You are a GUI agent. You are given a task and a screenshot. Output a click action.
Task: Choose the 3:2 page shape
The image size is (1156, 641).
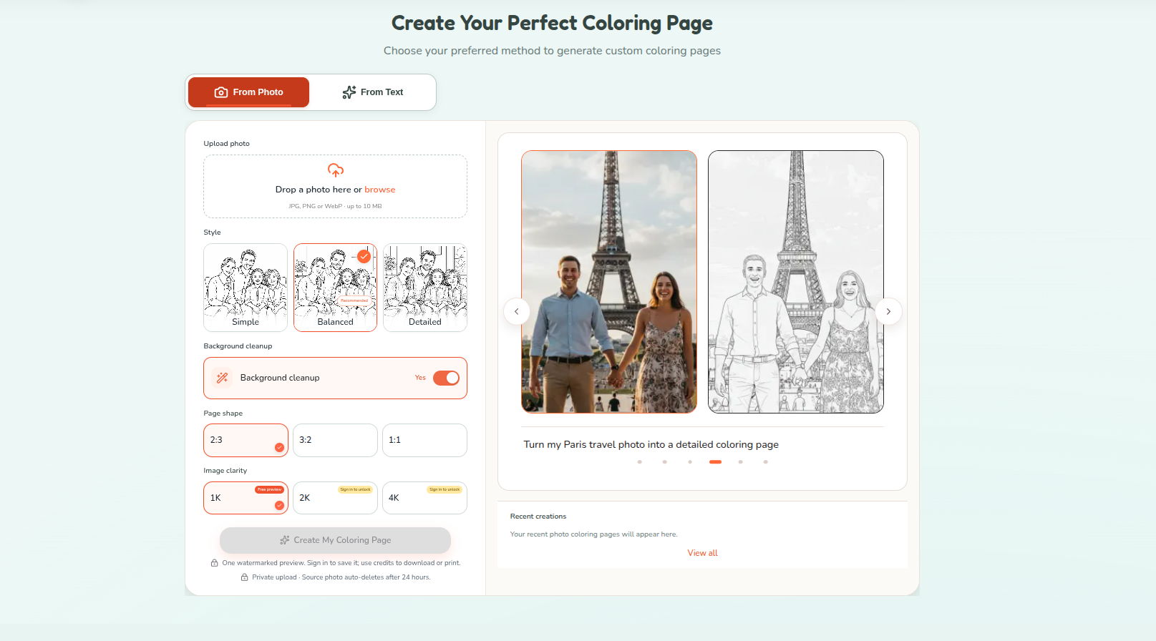coord(335,440)
